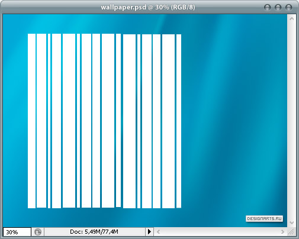Click the vertical scrollbar up arrow
299x239 pixels.
click(292, 19)
